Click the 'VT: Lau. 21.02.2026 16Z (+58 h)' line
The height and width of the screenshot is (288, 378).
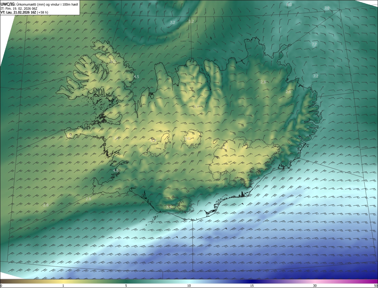click(25, 12)
